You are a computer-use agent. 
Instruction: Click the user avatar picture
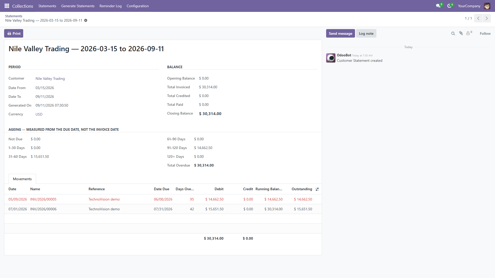click(487, 6)
